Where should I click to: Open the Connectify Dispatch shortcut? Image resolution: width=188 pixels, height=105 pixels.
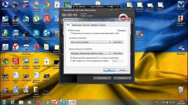[x=36, y=6]
